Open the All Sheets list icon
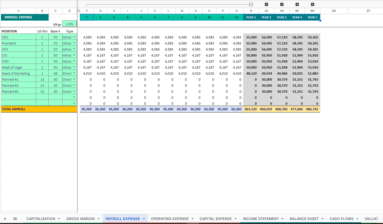 point(15,219)
